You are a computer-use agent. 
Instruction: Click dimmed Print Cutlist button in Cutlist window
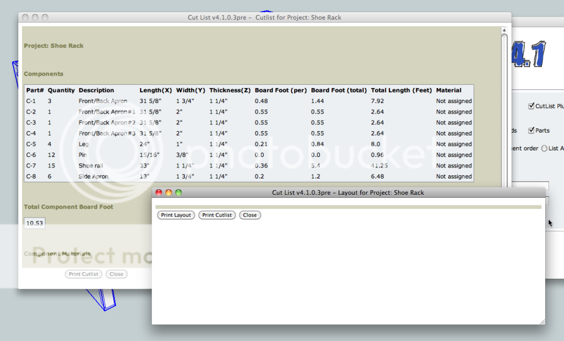[83, 274]
